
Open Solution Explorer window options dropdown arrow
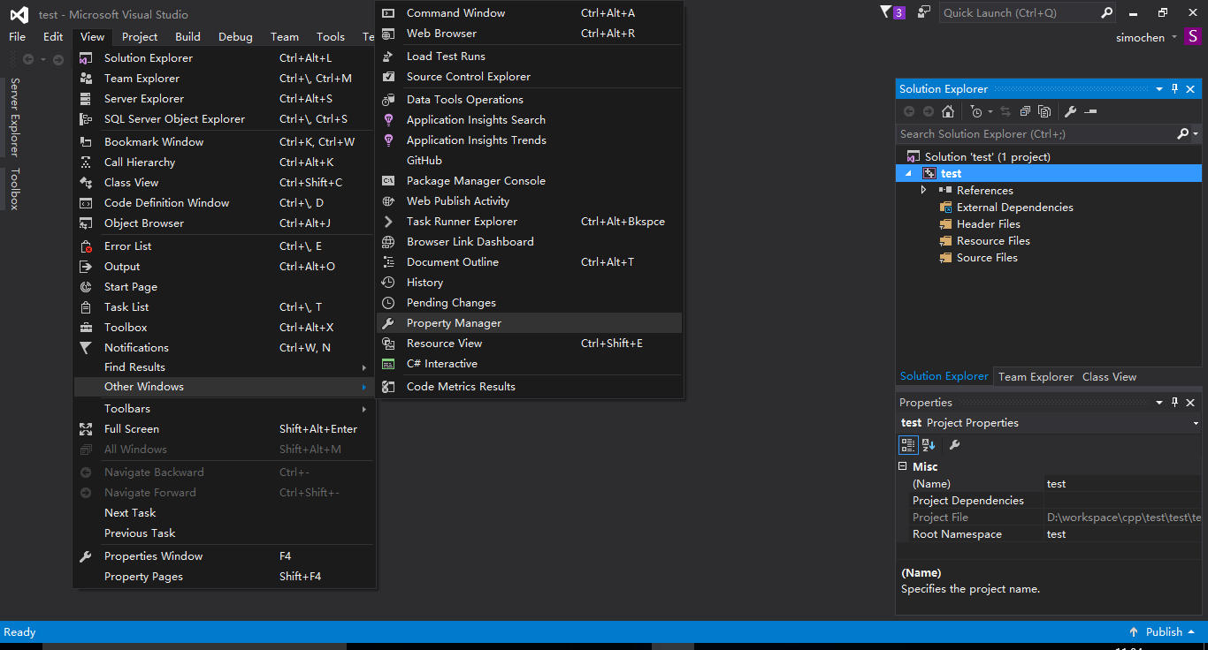[x=1159, y=89]
